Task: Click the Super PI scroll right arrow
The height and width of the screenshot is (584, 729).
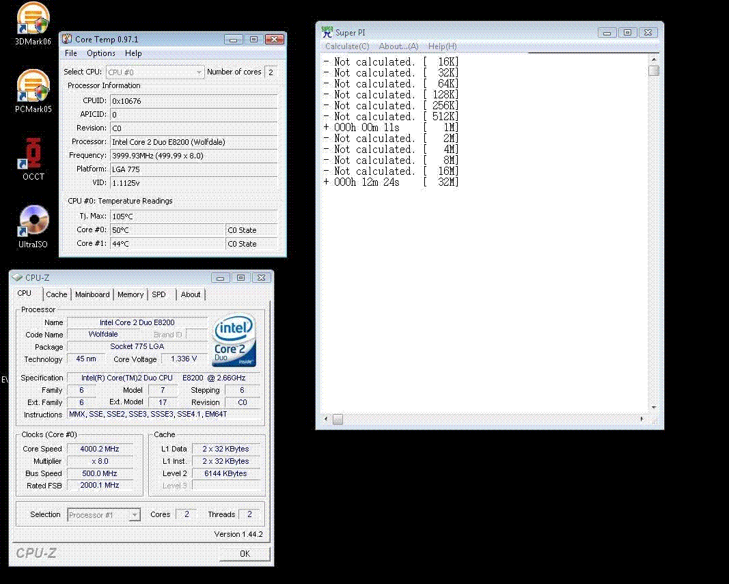Action: pos(642,419)
